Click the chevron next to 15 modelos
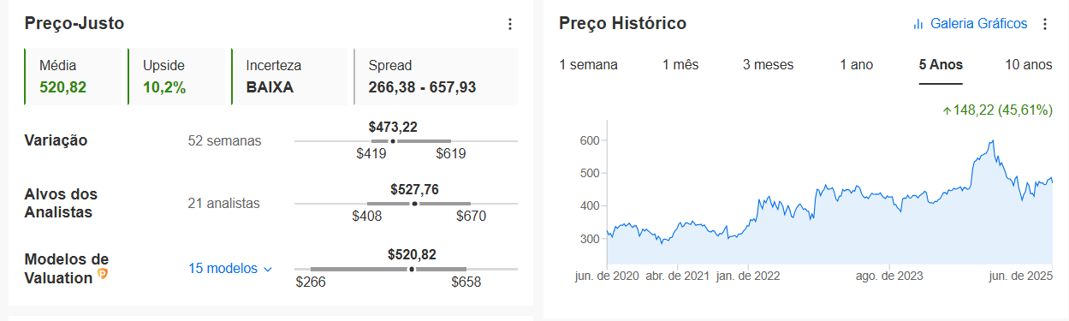1069x321 pixels. coord(267,270)
